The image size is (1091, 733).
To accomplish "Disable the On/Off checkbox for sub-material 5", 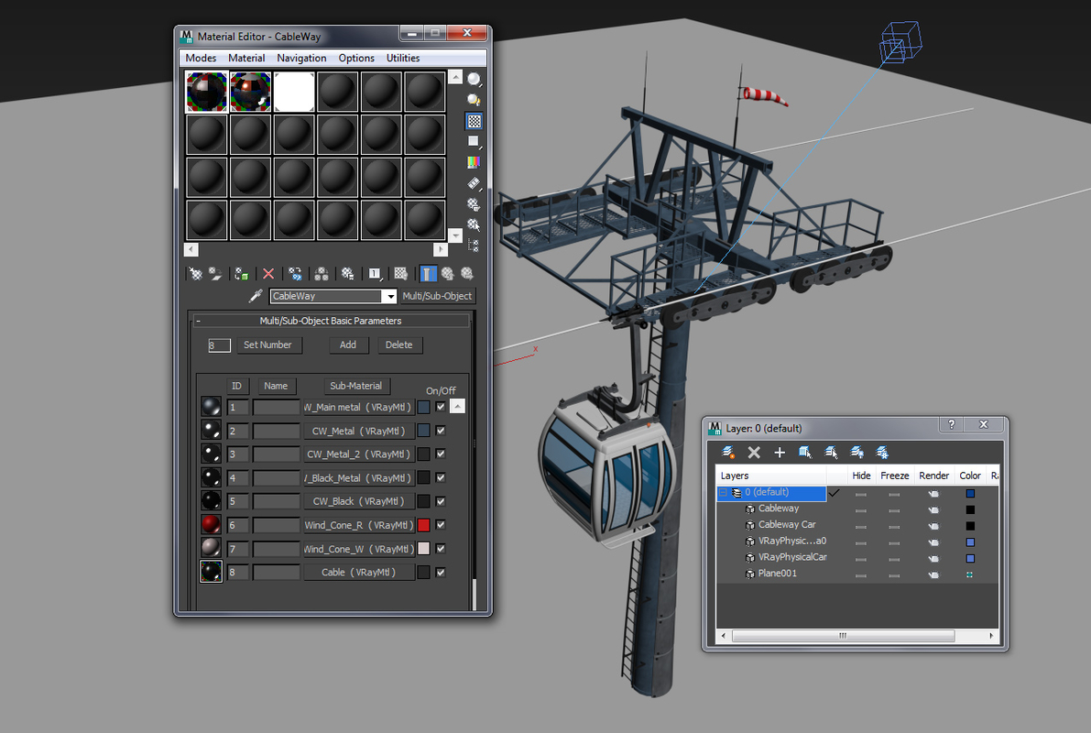I will pos(440,500).
